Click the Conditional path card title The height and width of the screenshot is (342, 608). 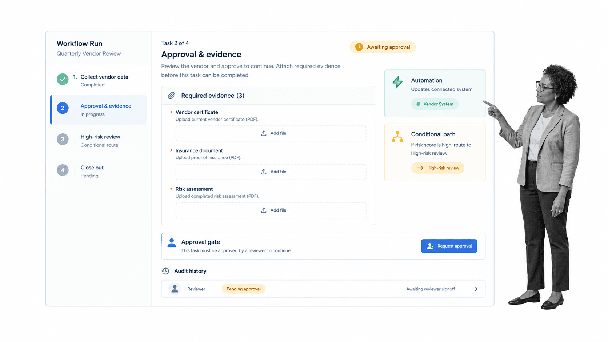(433, 134)
